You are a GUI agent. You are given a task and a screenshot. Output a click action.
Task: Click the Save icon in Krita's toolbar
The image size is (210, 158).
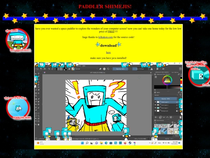pyautogui.click(x=45, y=69)
